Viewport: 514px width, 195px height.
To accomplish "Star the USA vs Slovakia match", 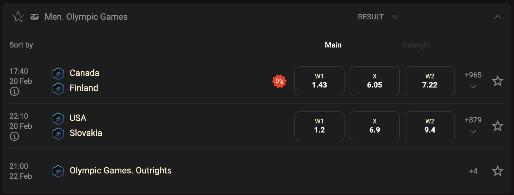I will (498, 126).
